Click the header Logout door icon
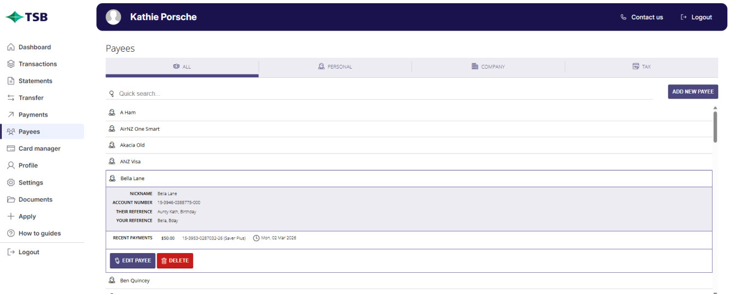 tap(684, 17)
